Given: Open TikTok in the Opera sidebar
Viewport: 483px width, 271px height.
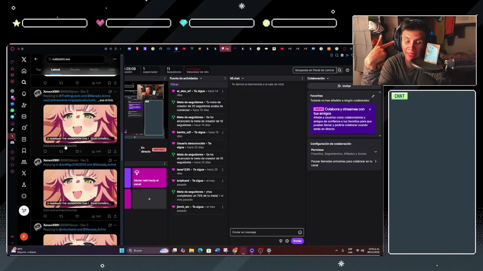Looking at the screenshot, I should point(12,129).
